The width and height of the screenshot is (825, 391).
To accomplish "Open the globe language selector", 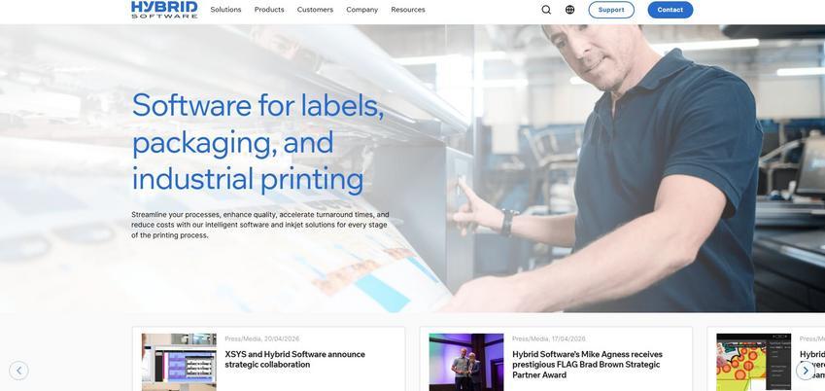I will pos(569,10).
